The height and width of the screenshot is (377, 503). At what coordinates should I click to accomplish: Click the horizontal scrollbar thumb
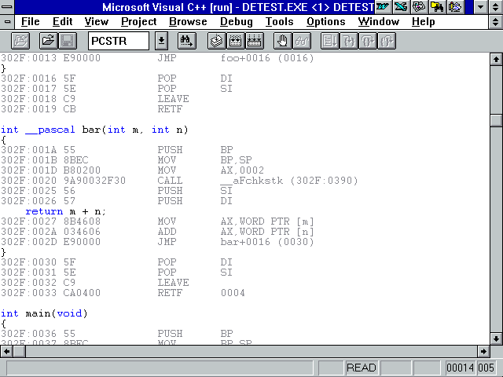[19, 351]
